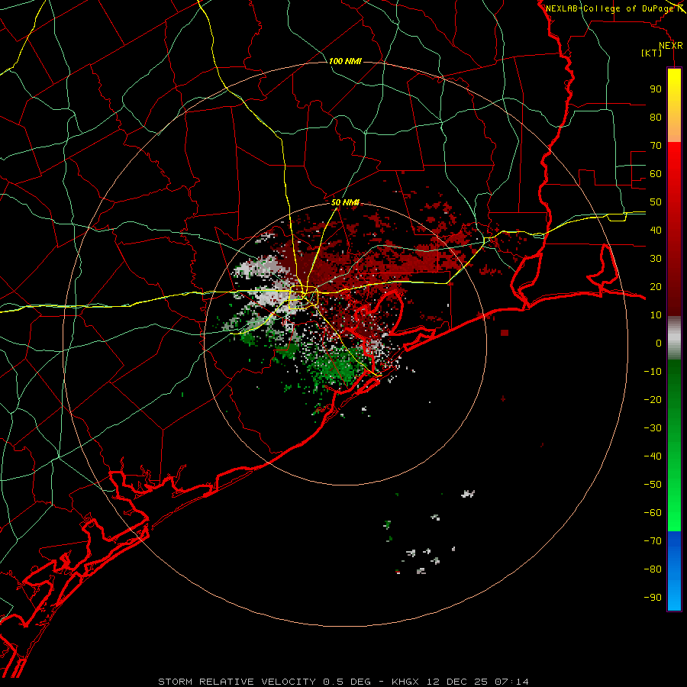
Task: Click the -60 value on velocity scale
Action: pyautogui.click(x=653, y=513)
